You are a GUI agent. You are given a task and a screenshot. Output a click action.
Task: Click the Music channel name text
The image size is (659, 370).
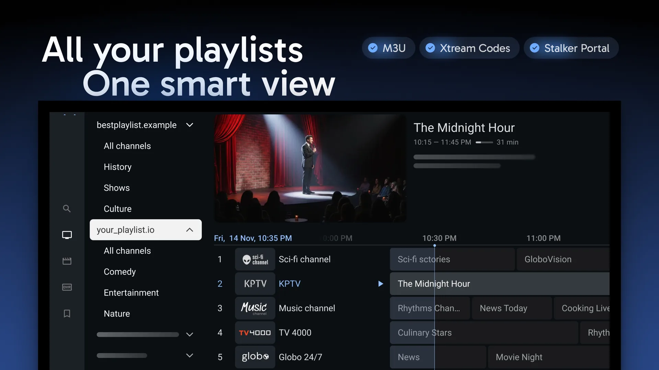click(307, 308)
